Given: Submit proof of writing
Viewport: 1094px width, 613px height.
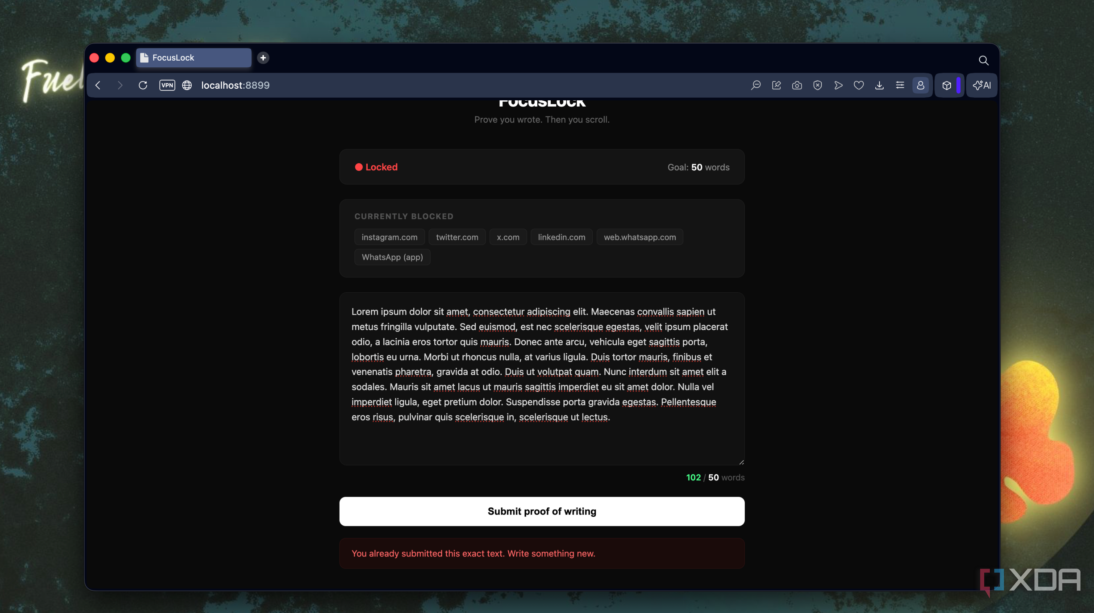Looking at the screenshot, I should (542, 511).
